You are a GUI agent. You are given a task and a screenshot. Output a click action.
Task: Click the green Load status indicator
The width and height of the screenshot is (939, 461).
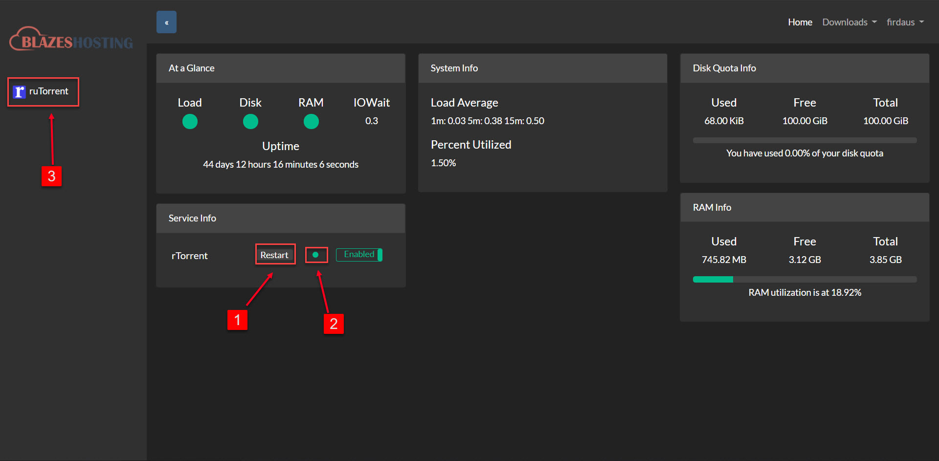tap(190, 121)
